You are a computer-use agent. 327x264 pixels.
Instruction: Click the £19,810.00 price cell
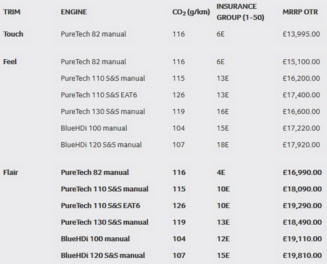(302, 256)
